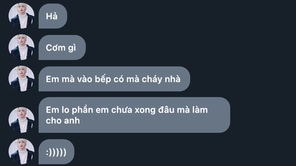Viewport: 296px width, 166px height.
Task: Select the two-line "Em lo phần em chưa xong" bubble
Action: tap(134, 115)
